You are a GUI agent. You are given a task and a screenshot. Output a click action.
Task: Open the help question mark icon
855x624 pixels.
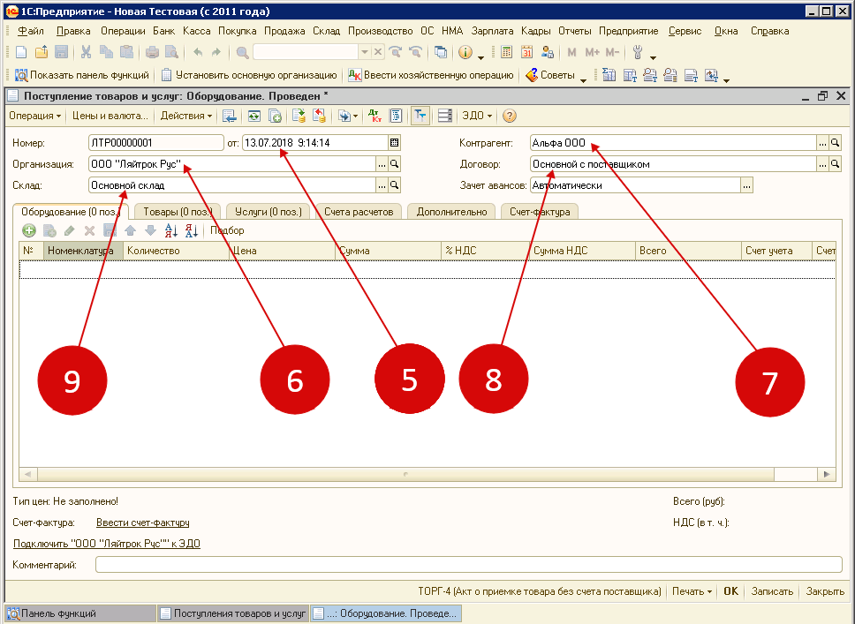click(510, 116)
